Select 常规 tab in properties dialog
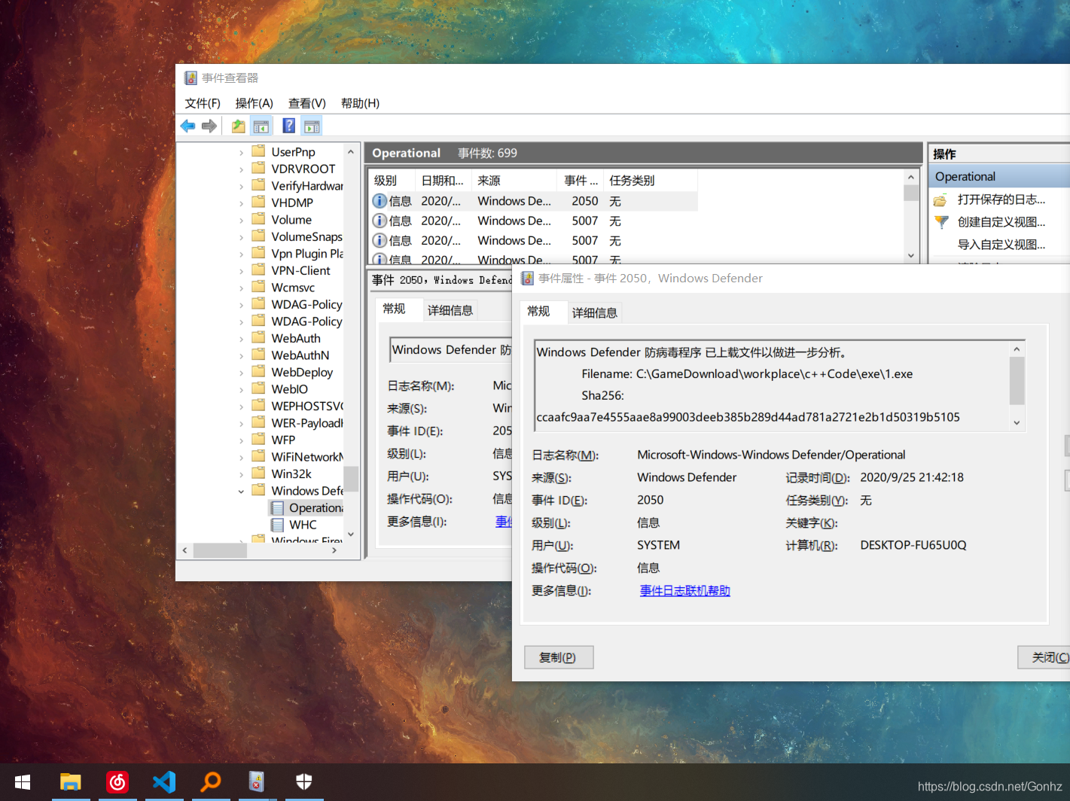 [x=538, y=311]
